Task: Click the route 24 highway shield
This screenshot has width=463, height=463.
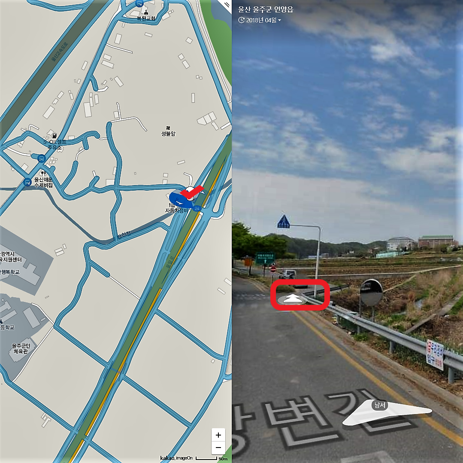Action: click(x=197, y=208)
